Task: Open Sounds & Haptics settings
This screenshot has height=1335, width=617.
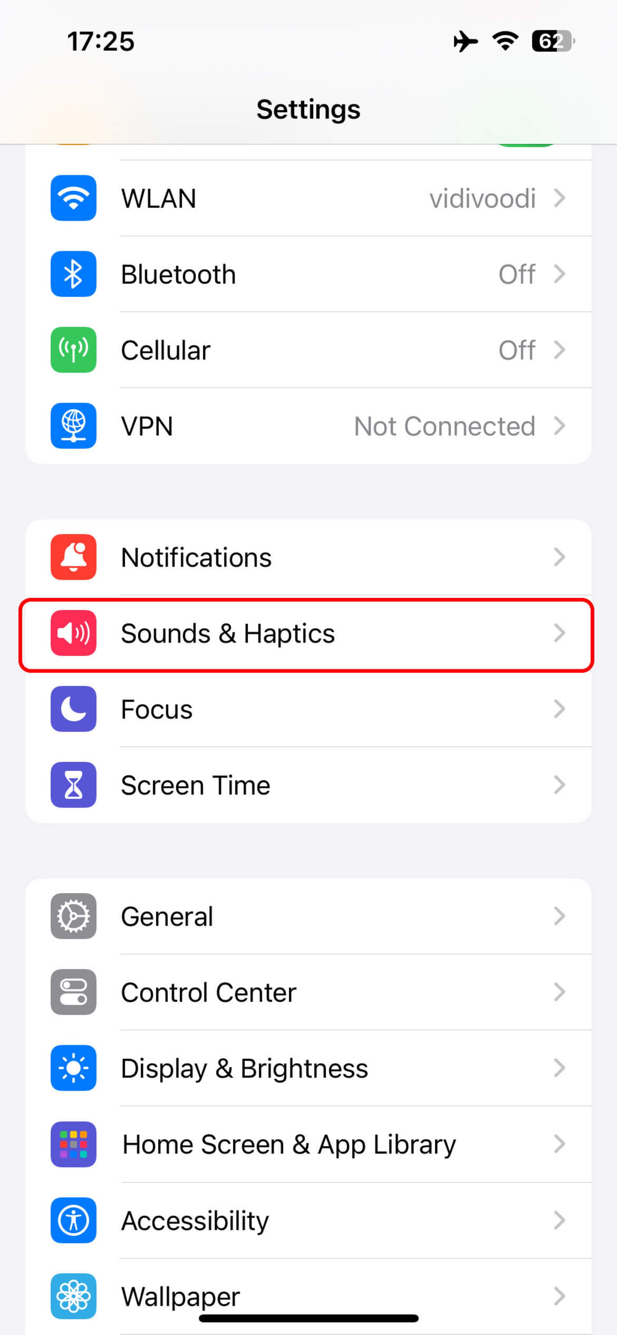Action: point(309,633)
